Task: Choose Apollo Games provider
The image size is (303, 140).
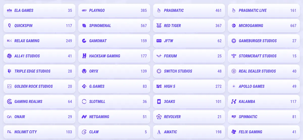Action: coord(264,86)
